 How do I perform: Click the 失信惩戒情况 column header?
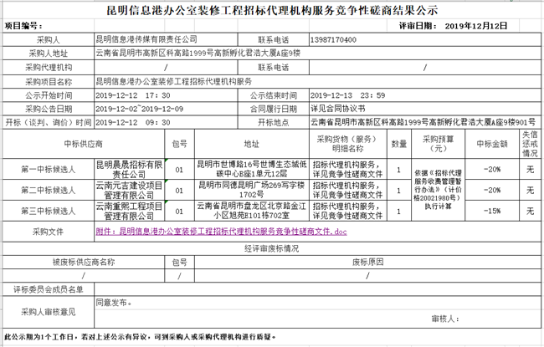(x=530, y=144)
